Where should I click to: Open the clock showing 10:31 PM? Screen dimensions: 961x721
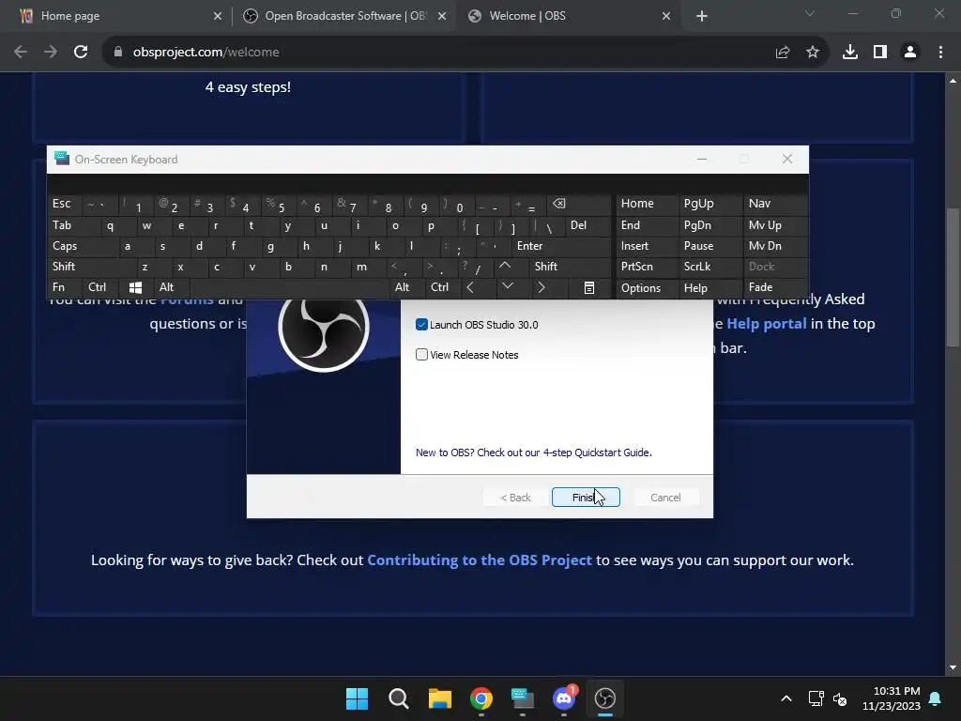point(892,698)
